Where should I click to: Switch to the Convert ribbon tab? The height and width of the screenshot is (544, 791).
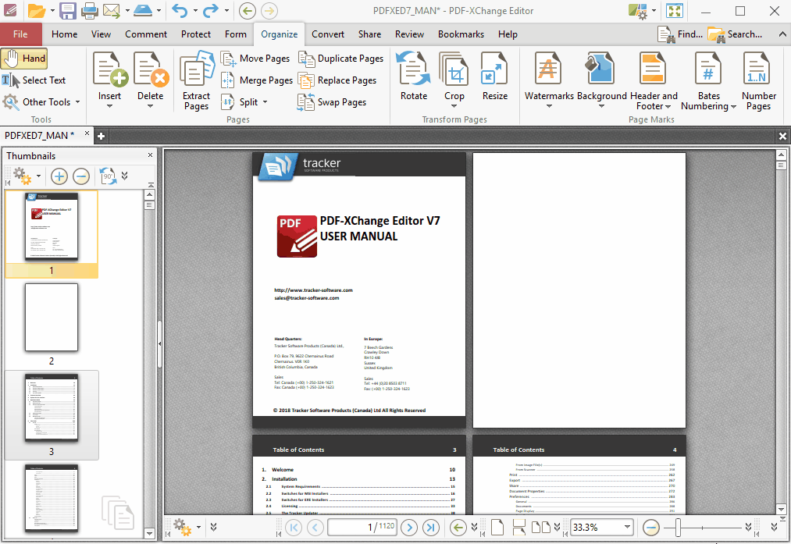[328, 34]
